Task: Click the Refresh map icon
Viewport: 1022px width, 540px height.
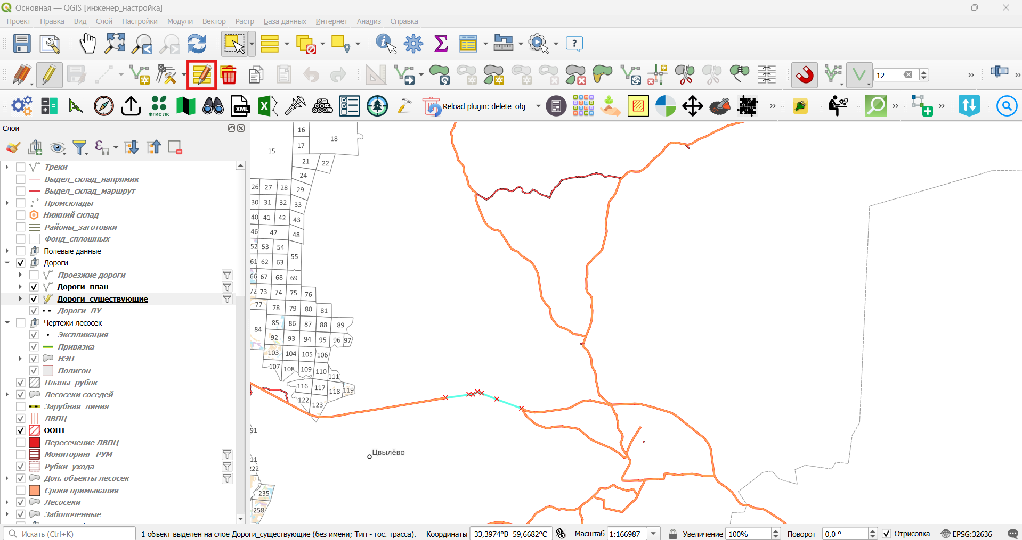Action: (197, 44)
